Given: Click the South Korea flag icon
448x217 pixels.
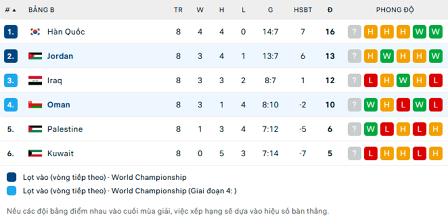Looking at the screenshot, I should click(35, 32).
